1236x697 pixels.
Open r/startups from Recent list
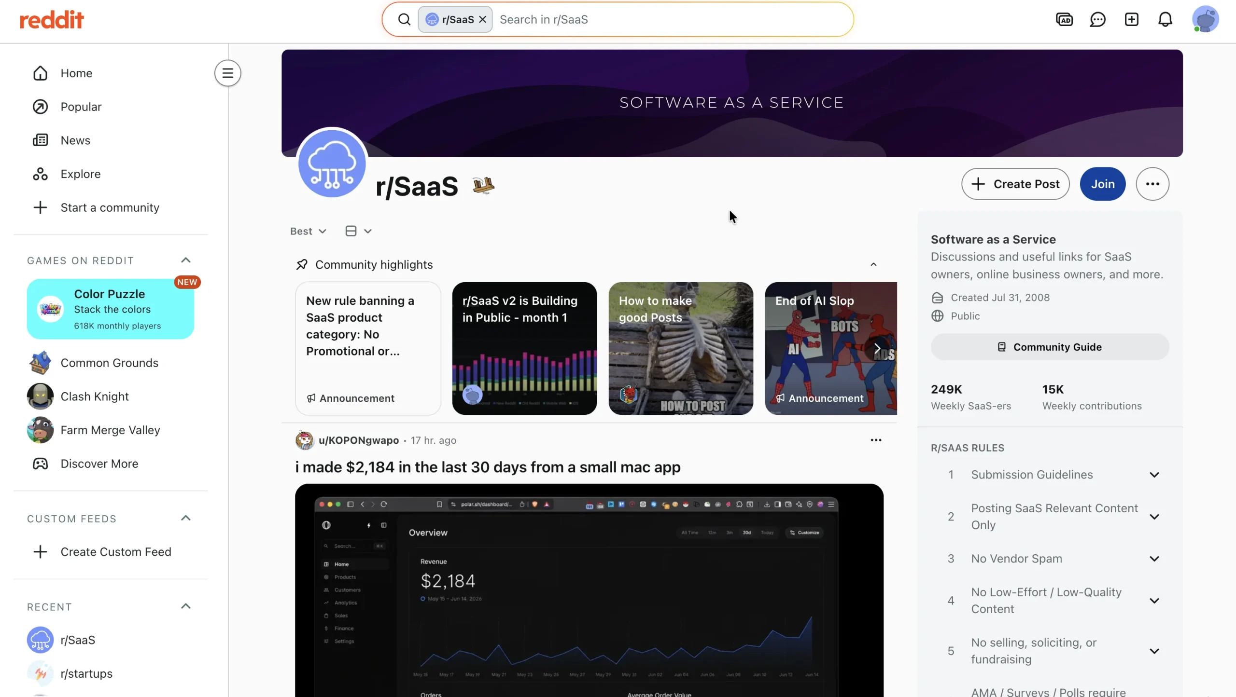111,674
